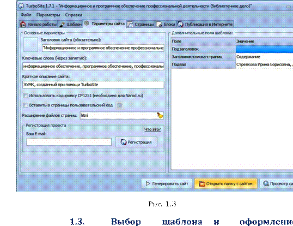Image resolution: width=293 pixels, height=226 pixels.
Task: Click the Ваш E-mail input field
Action: pyautogui.click(x=69, y=142)
